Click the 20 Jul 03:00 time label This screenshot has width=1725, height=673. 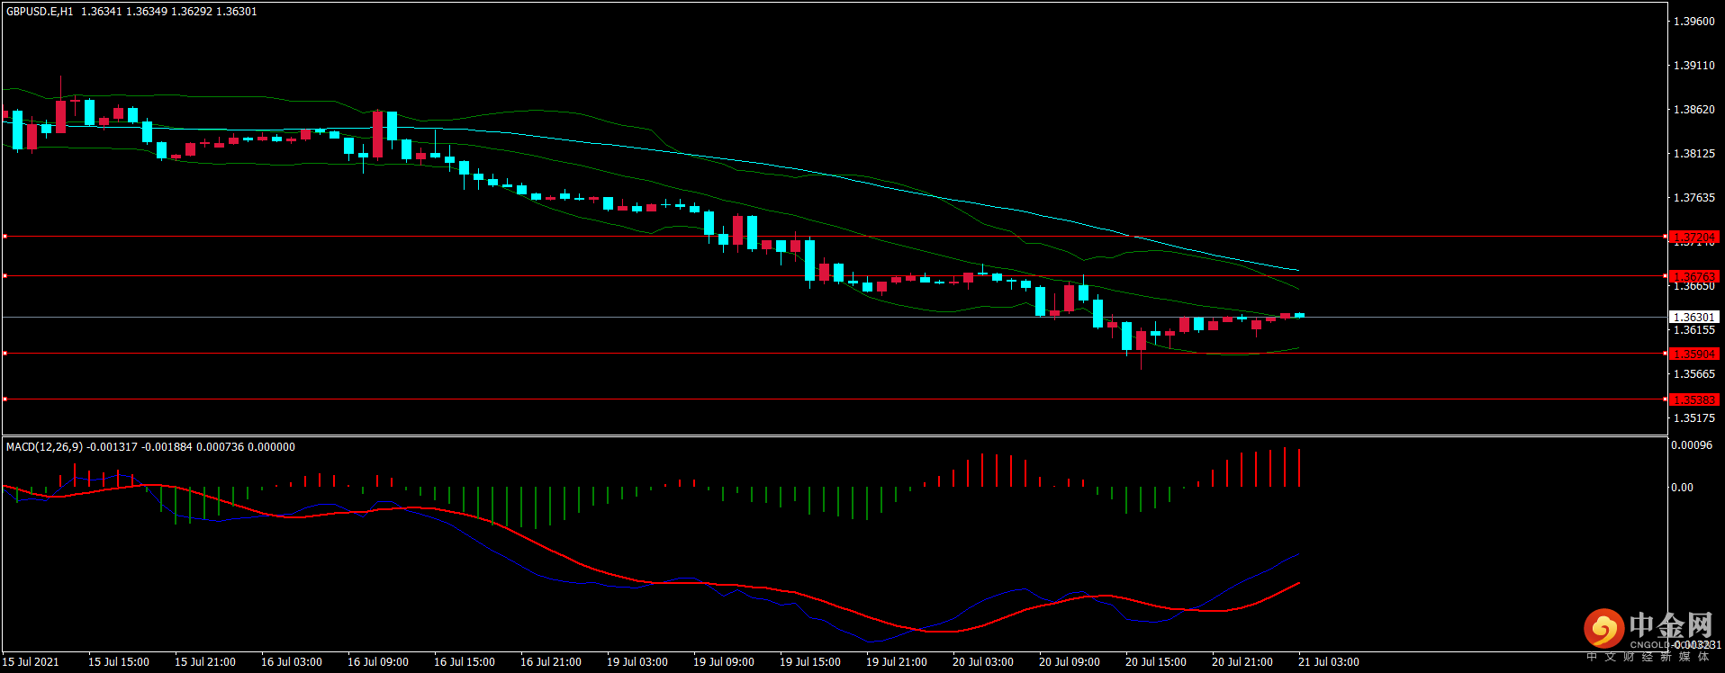[983, 662]
